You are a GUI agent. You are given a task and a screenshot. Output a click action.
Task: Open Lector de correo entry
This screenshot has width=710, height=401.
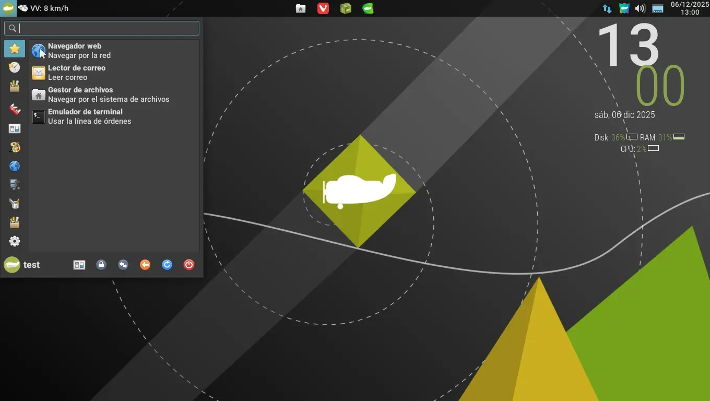114,73
